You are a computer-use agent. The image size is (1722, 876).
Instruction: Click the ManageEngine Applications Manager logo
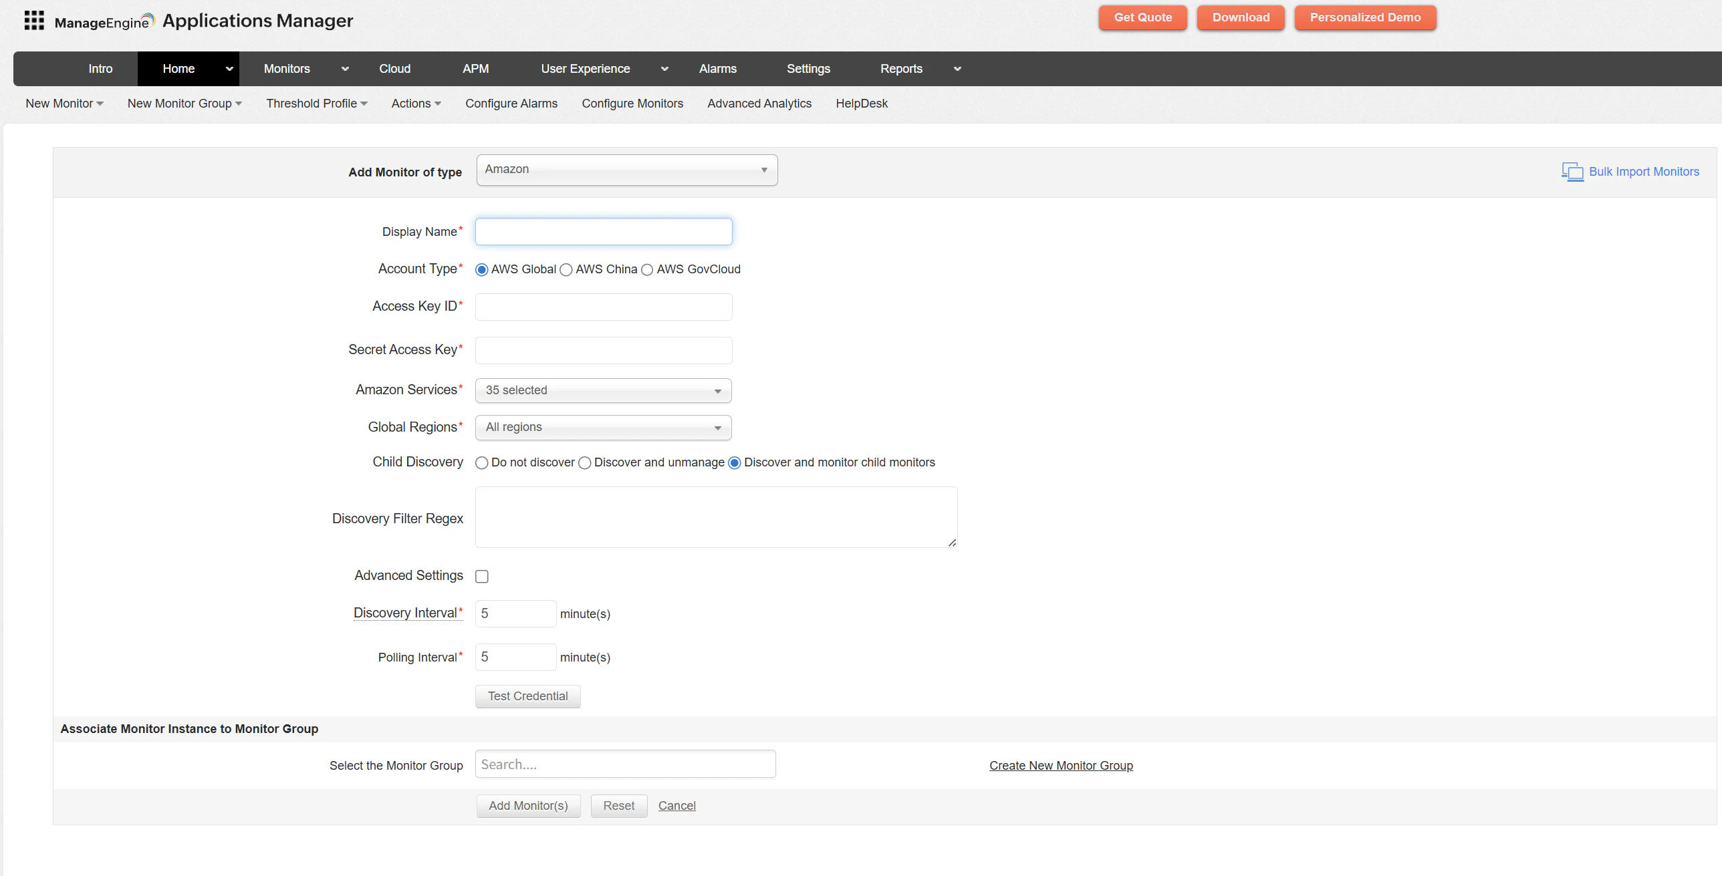(x=204, y=21)
